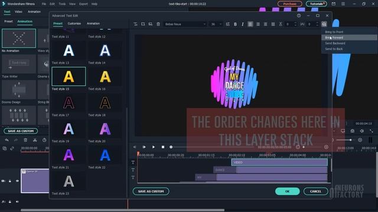Image resolution: width=378 pixels, height=212 pixels.
Task: Toggle bold formatting
Action: [x=235, y=24]
